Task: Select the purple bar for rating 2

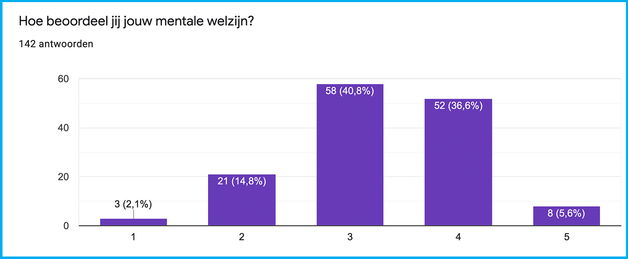Action: point(242,205)
